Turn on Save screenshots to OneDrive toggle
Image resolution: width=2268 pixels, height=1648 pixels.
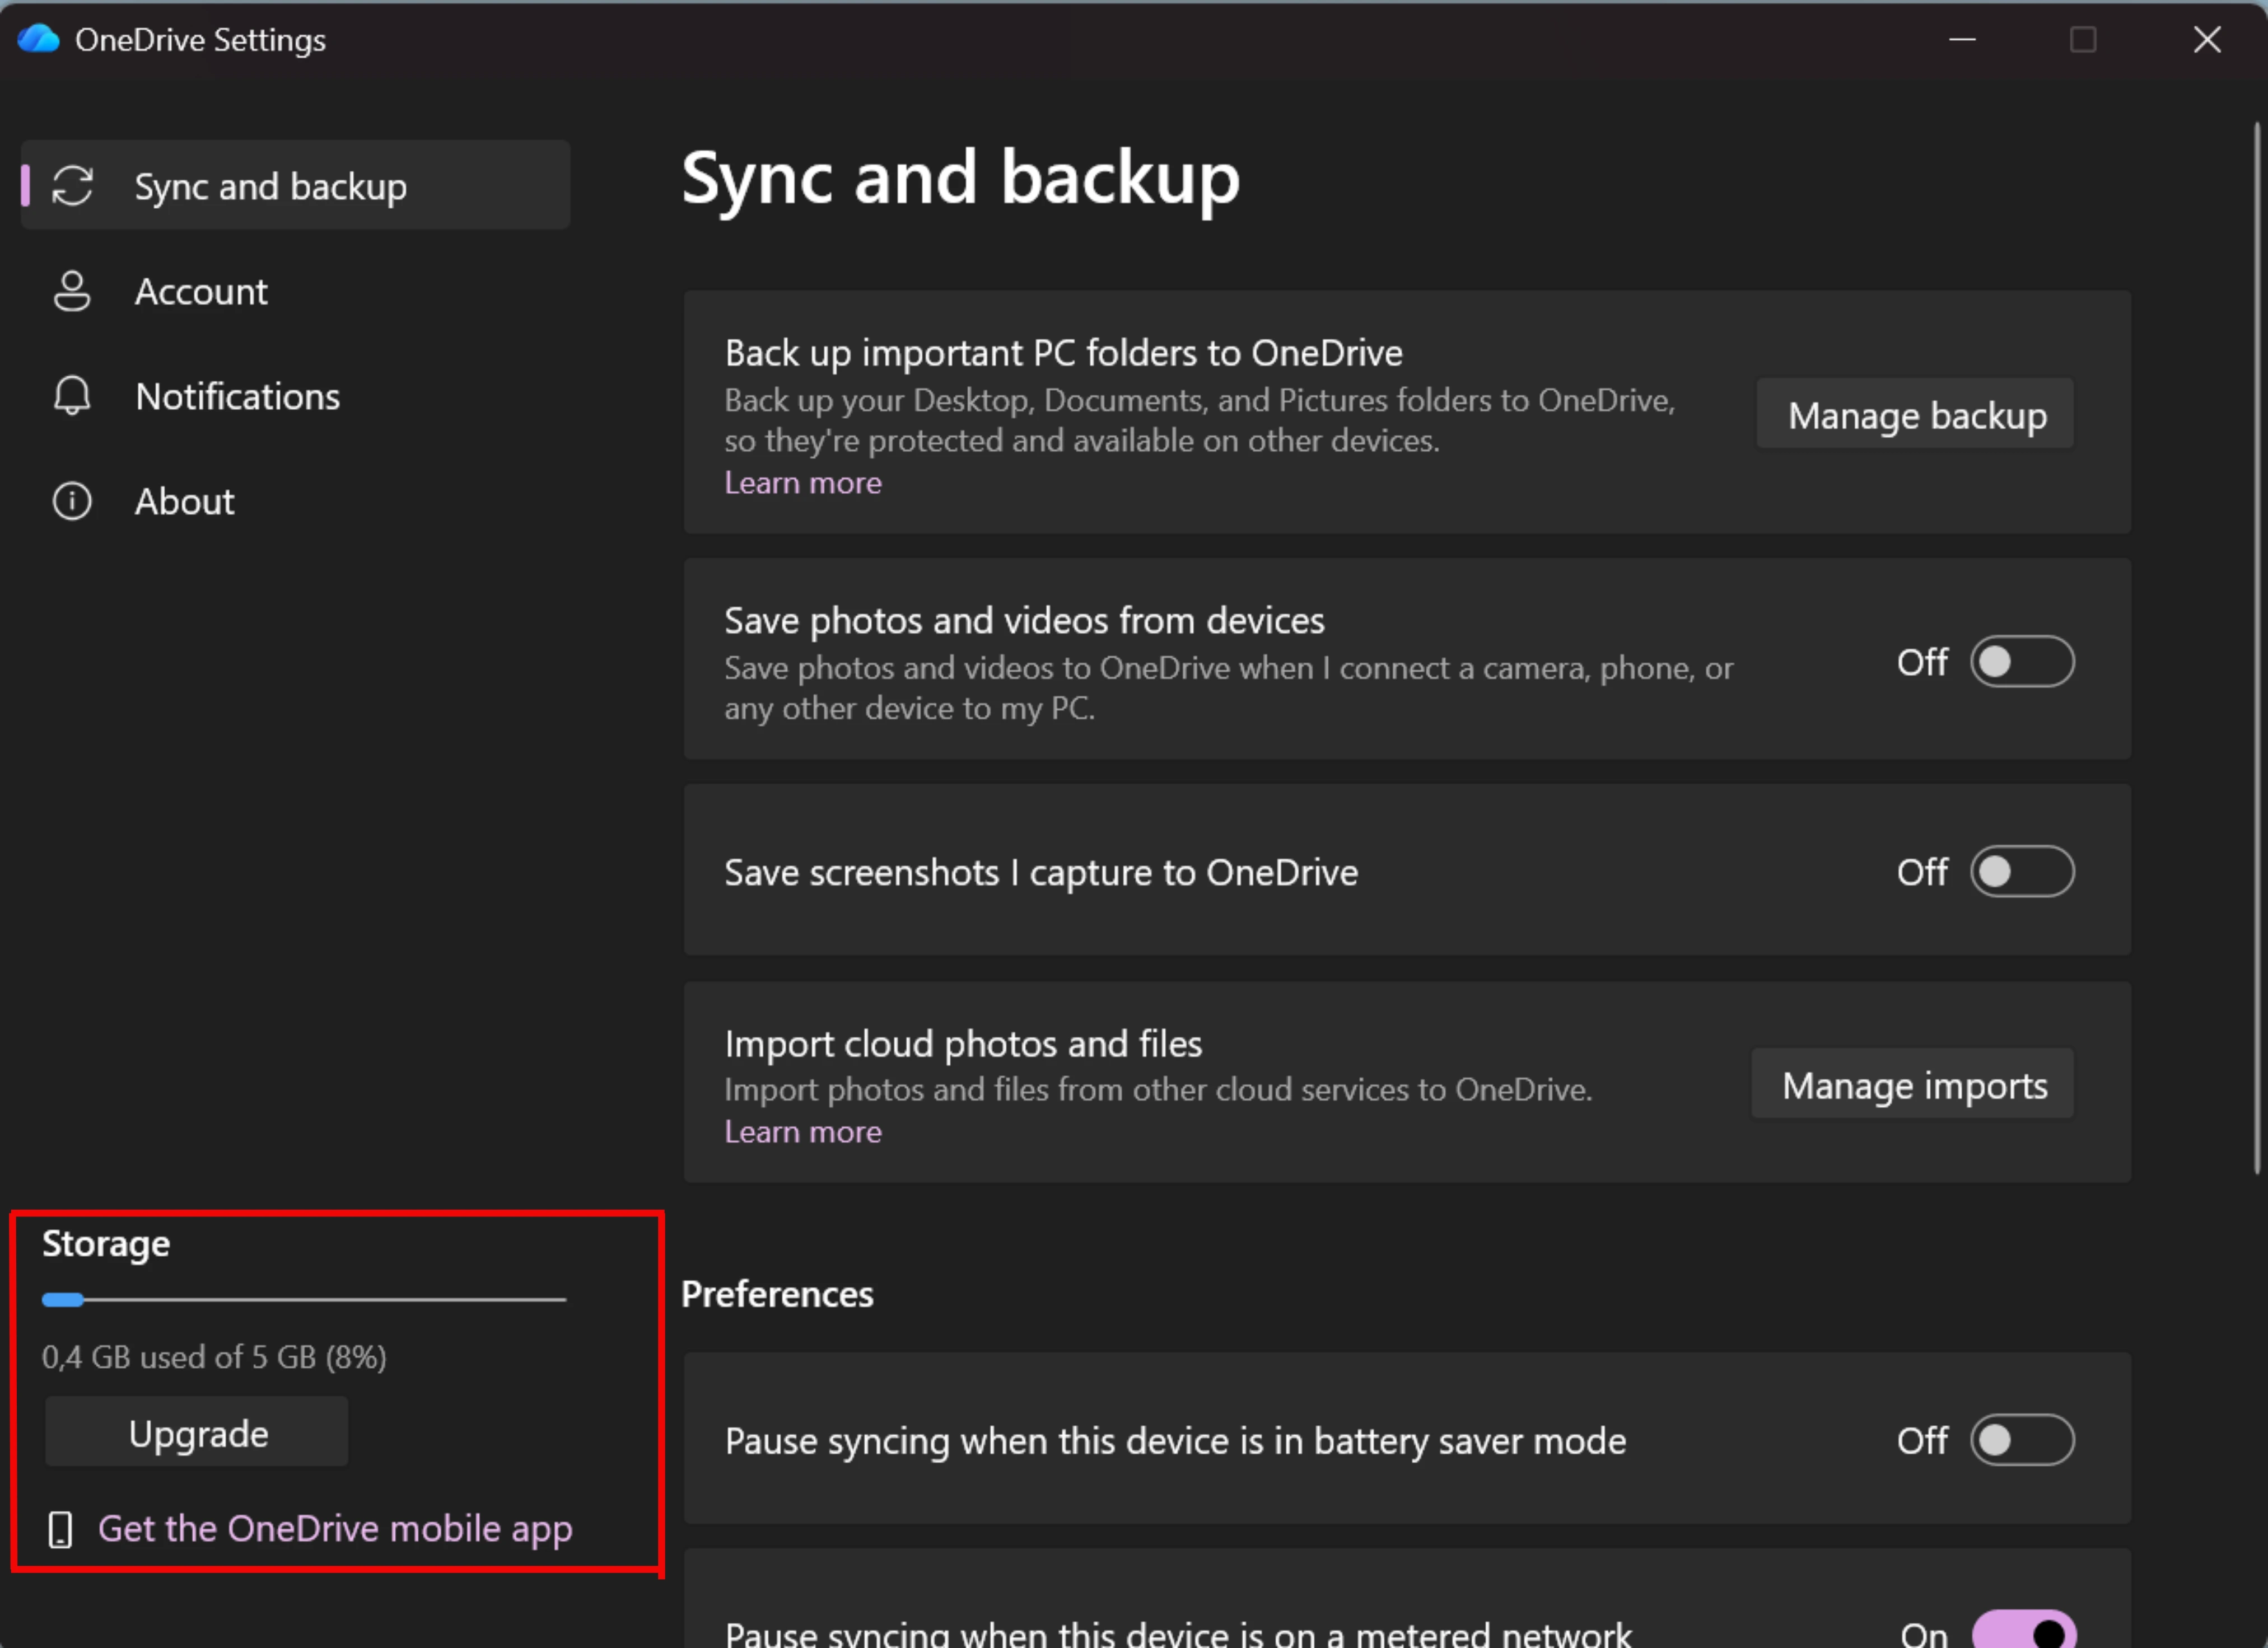[x=2022, y=872]
